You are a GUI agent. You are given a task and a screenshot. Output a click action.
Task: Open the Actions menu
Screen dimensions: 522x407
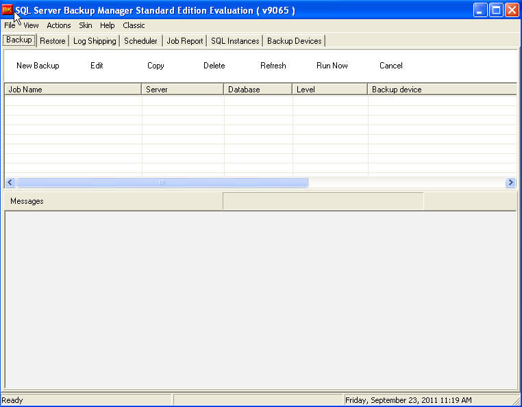coord(59,25)
